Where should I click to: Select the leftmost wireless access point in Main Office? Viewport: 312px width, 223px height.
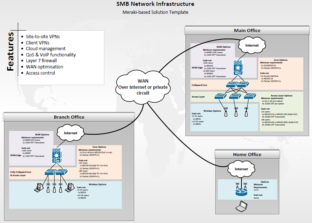pos(226,112)
